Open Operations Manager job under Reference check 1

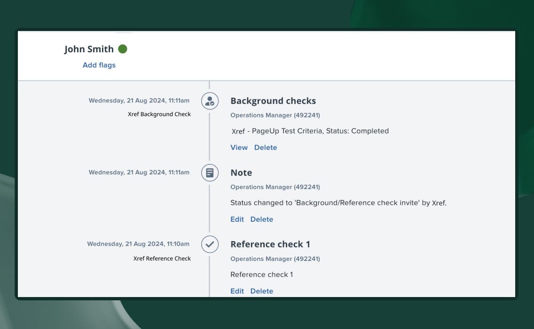(275, 259)
